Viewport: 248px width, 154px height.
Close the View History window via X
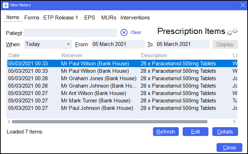(243, 5)
